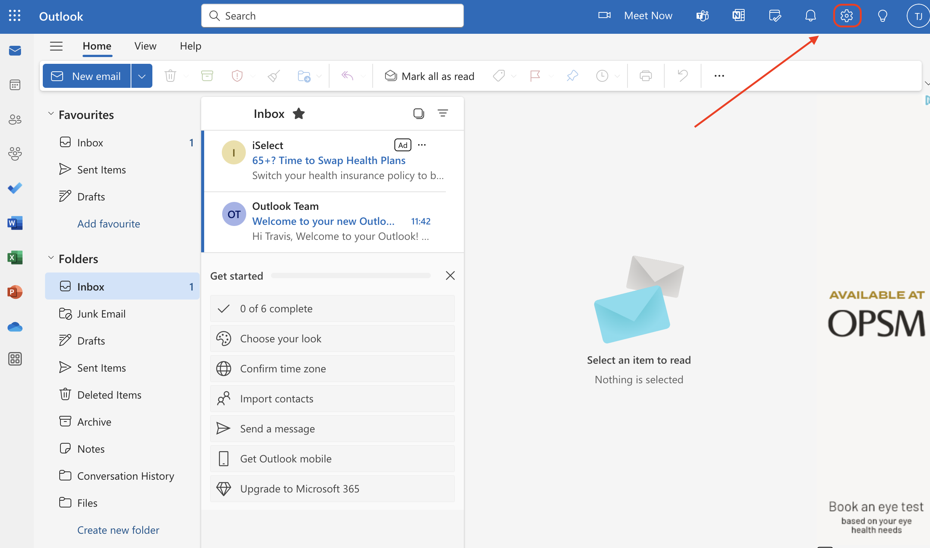Viewport: 930px width, 548px height.
Task: Open notifications bell
Action: (811, 16)
